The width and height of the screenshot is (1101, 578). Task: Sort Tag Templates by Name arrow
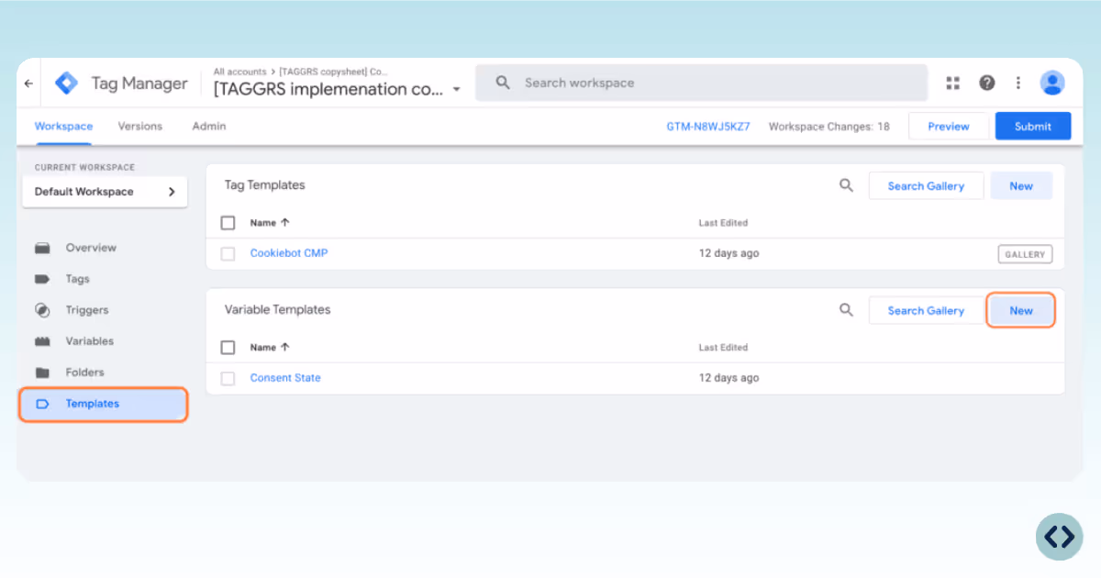(284, 223)
